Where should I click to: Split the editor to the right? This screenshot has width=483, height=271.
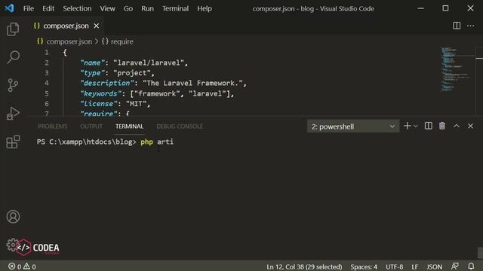click(457, 26)
